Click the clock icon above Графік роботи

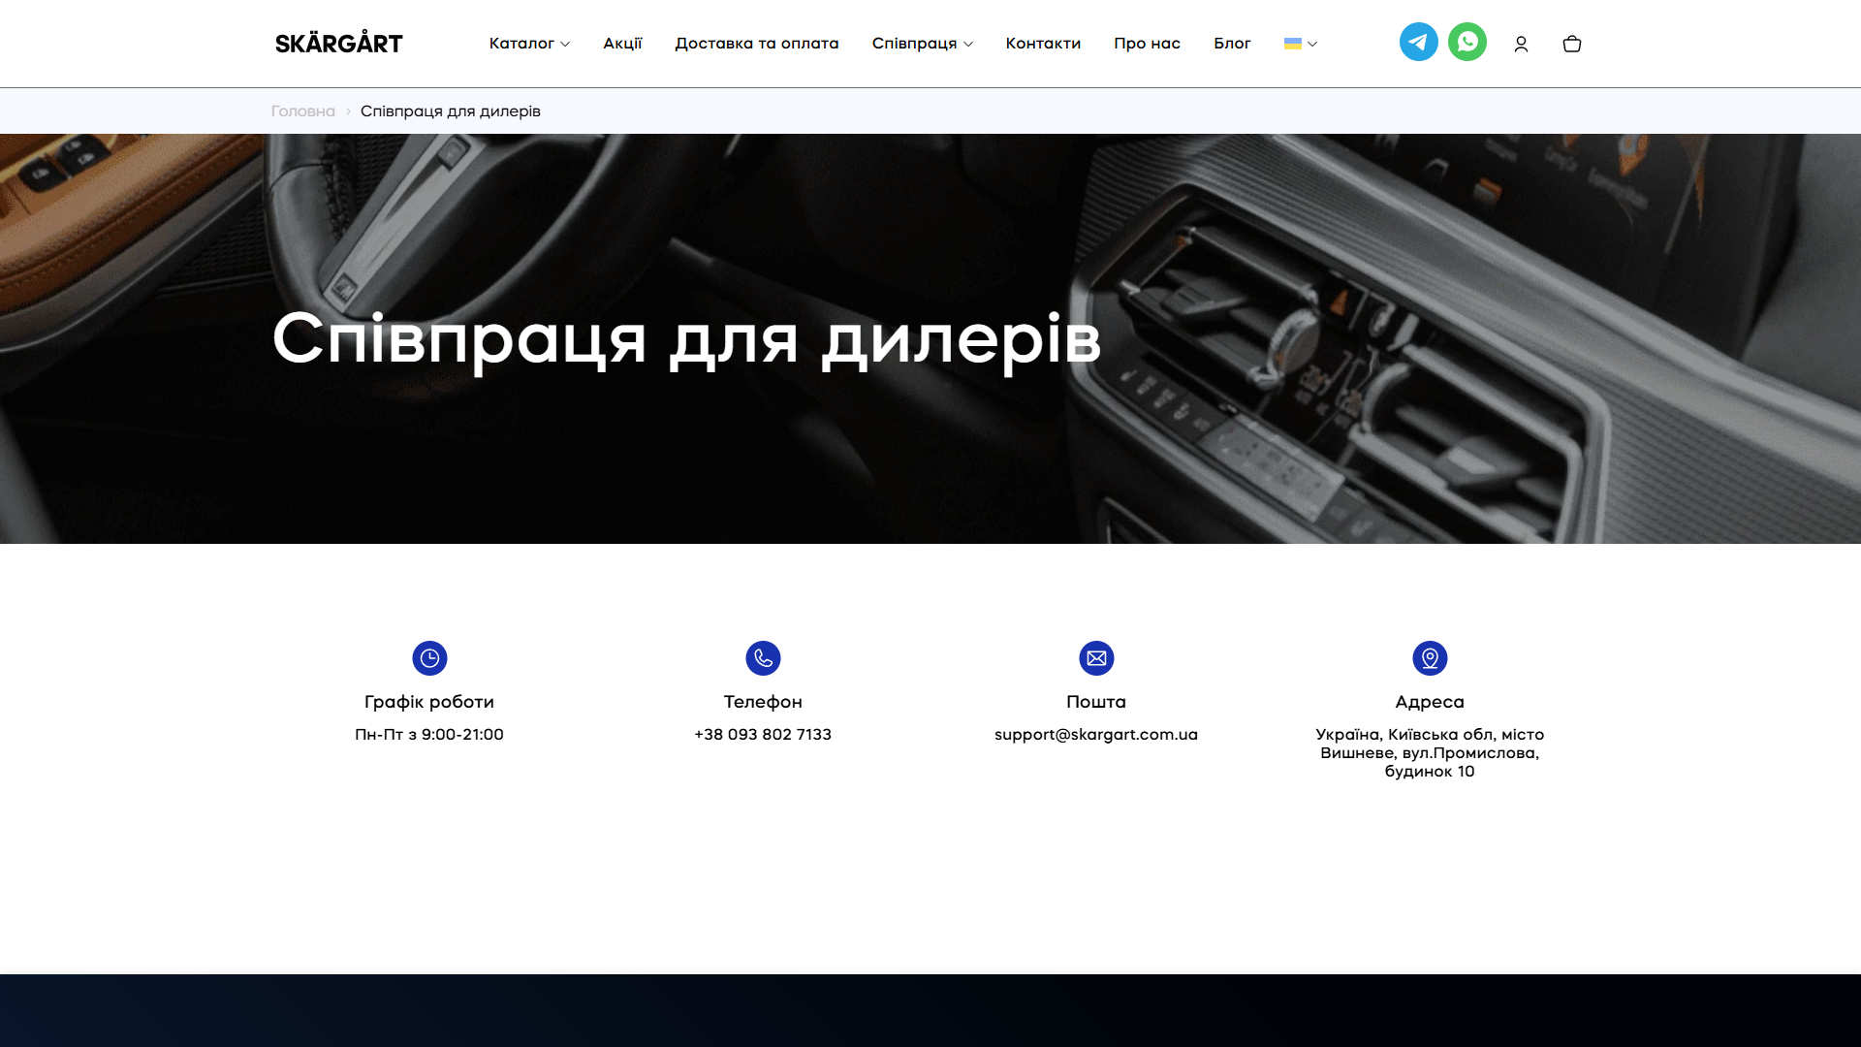point(429,658)
